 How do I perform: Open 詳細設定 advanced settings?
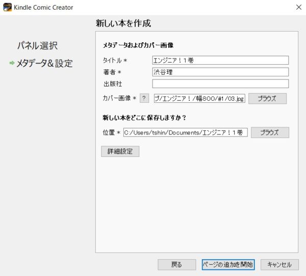[x=120, y=151]
